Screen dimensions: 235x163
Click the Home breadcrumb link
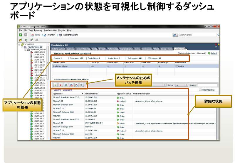point(37,35)
